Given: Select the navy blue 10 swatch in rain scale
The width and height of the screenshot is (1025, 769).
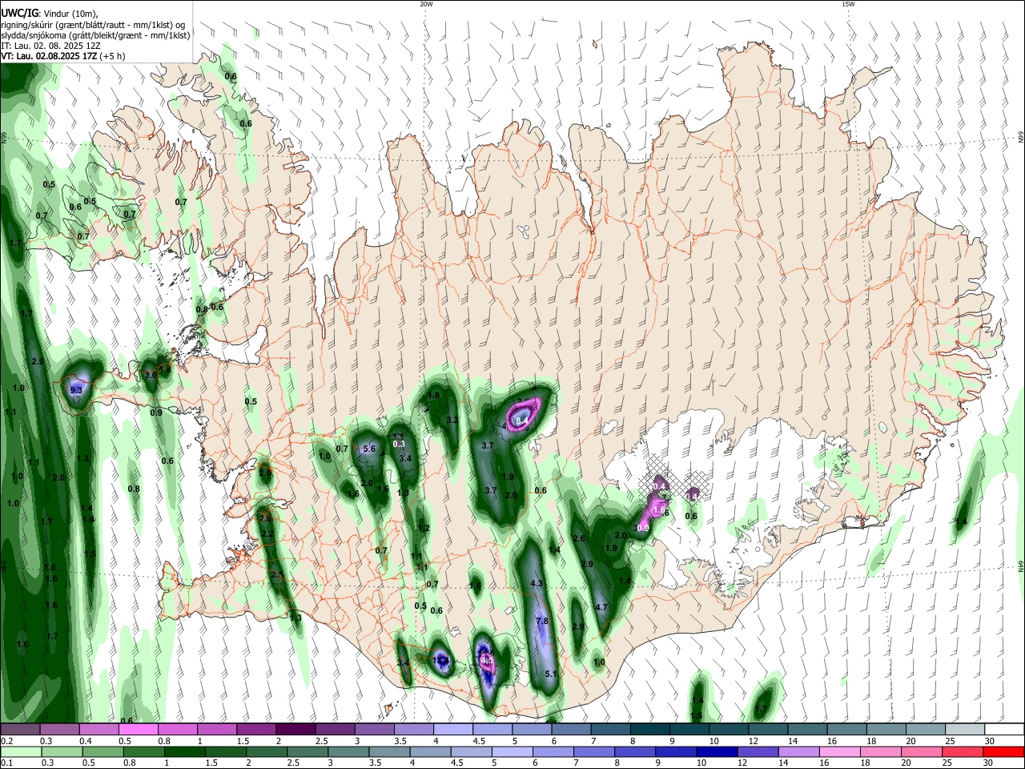Looking at the screenshot, I should [x=715, y=752].
